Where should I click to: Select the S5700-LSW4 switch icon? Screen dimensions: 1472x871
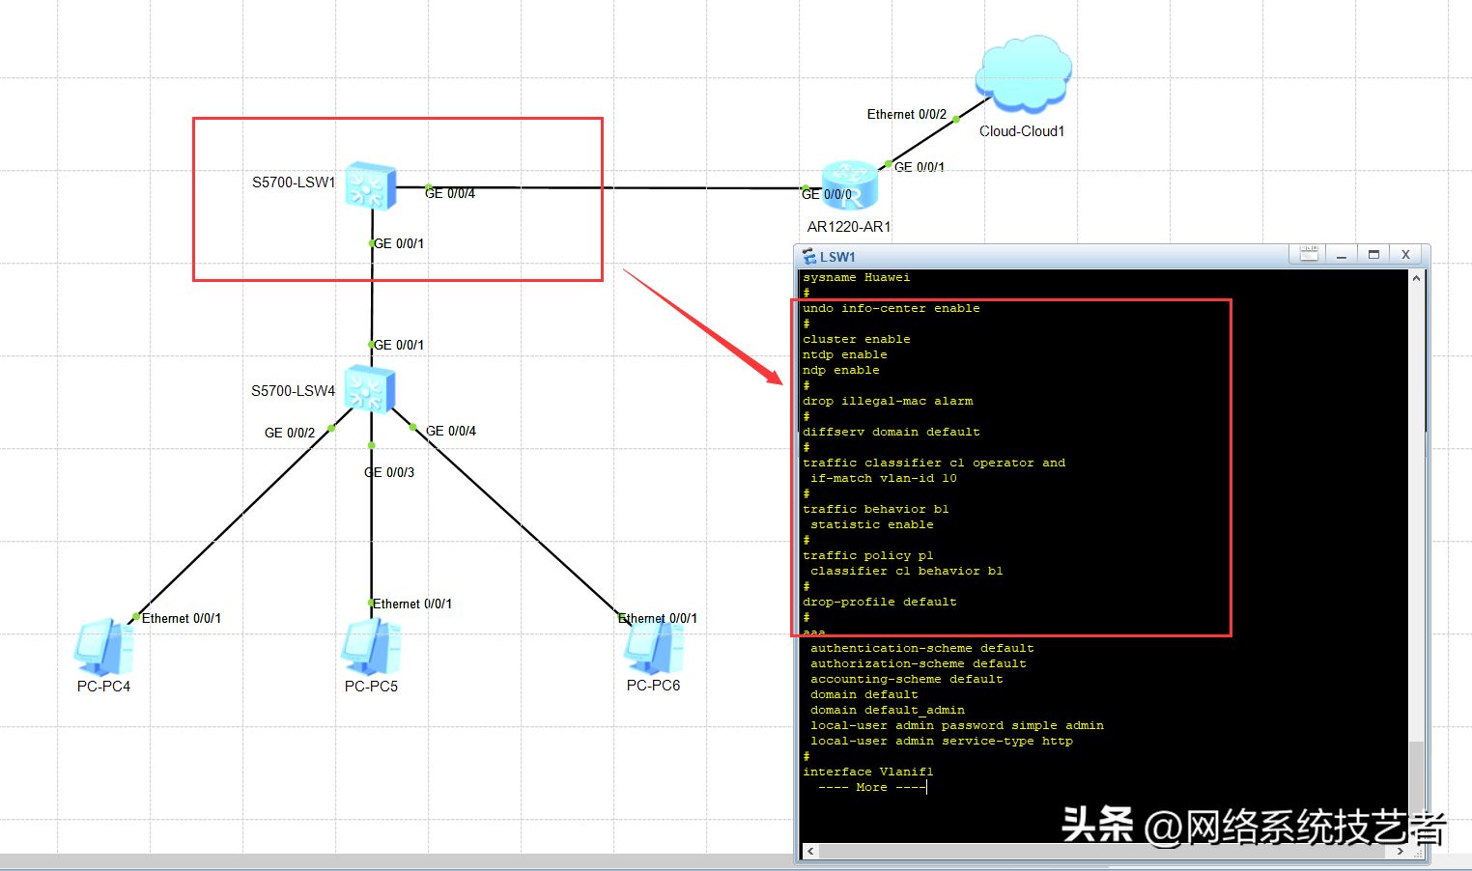click(370, 388)
